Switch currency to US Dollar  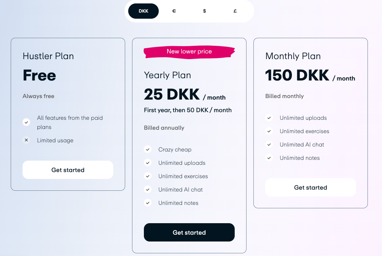click(205, 11)
